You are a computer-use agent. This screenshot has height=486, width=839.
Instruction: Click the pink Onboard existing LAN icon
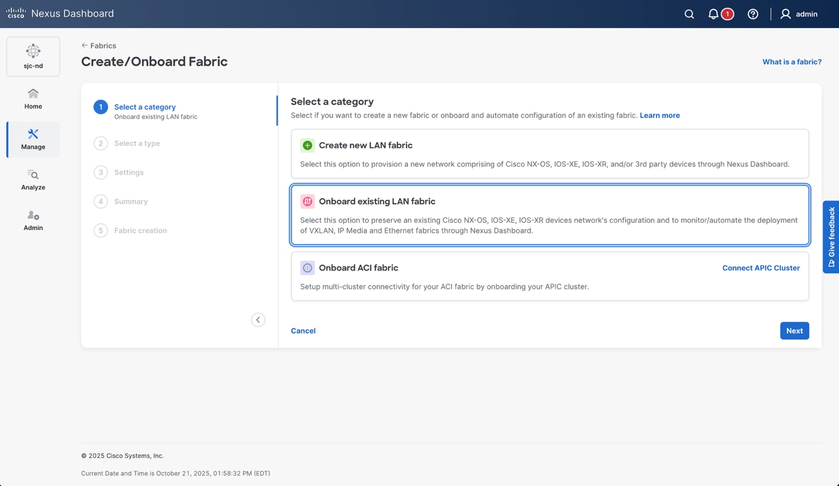(x=307, y=202)
